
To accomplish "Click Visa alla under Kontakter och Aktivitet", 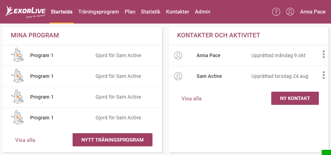I will point(191,99).
